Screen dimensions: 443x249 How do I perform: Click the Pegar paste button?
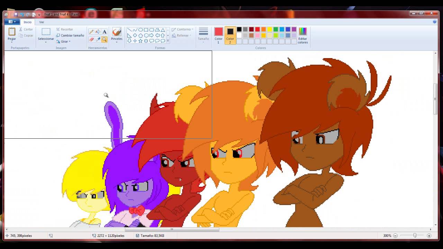pos(12,35)
